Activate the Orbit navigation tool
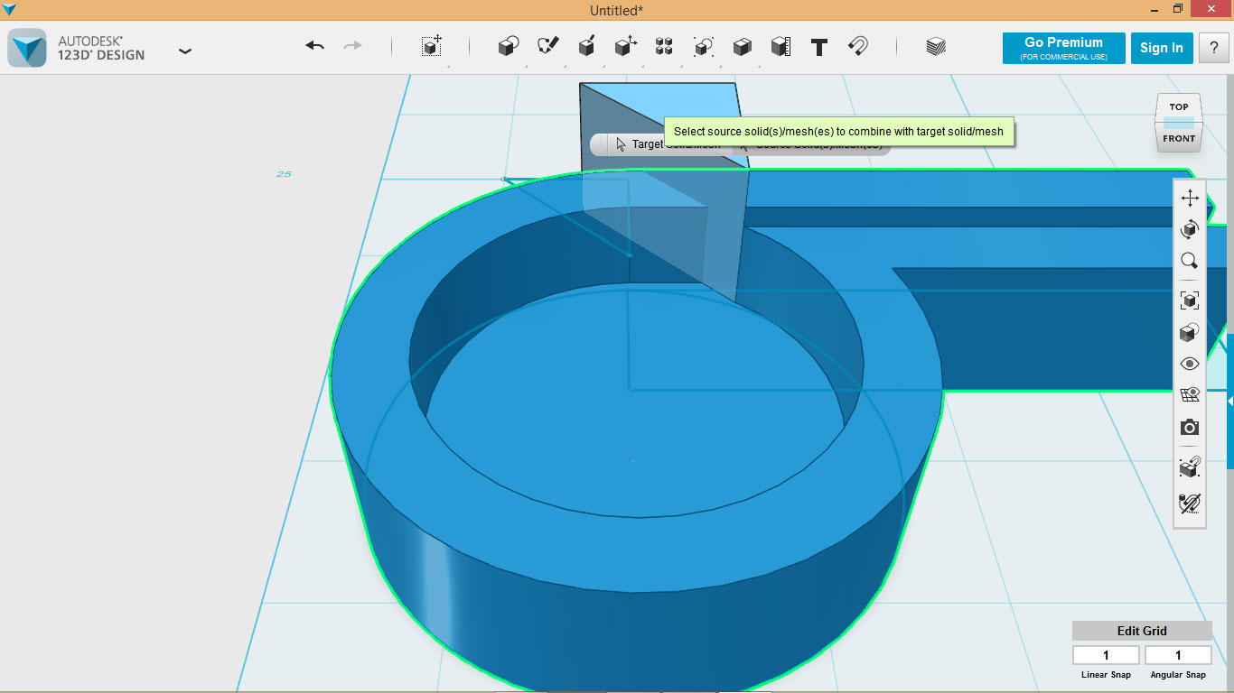 pyautogui.click(x=1189, y=228)
